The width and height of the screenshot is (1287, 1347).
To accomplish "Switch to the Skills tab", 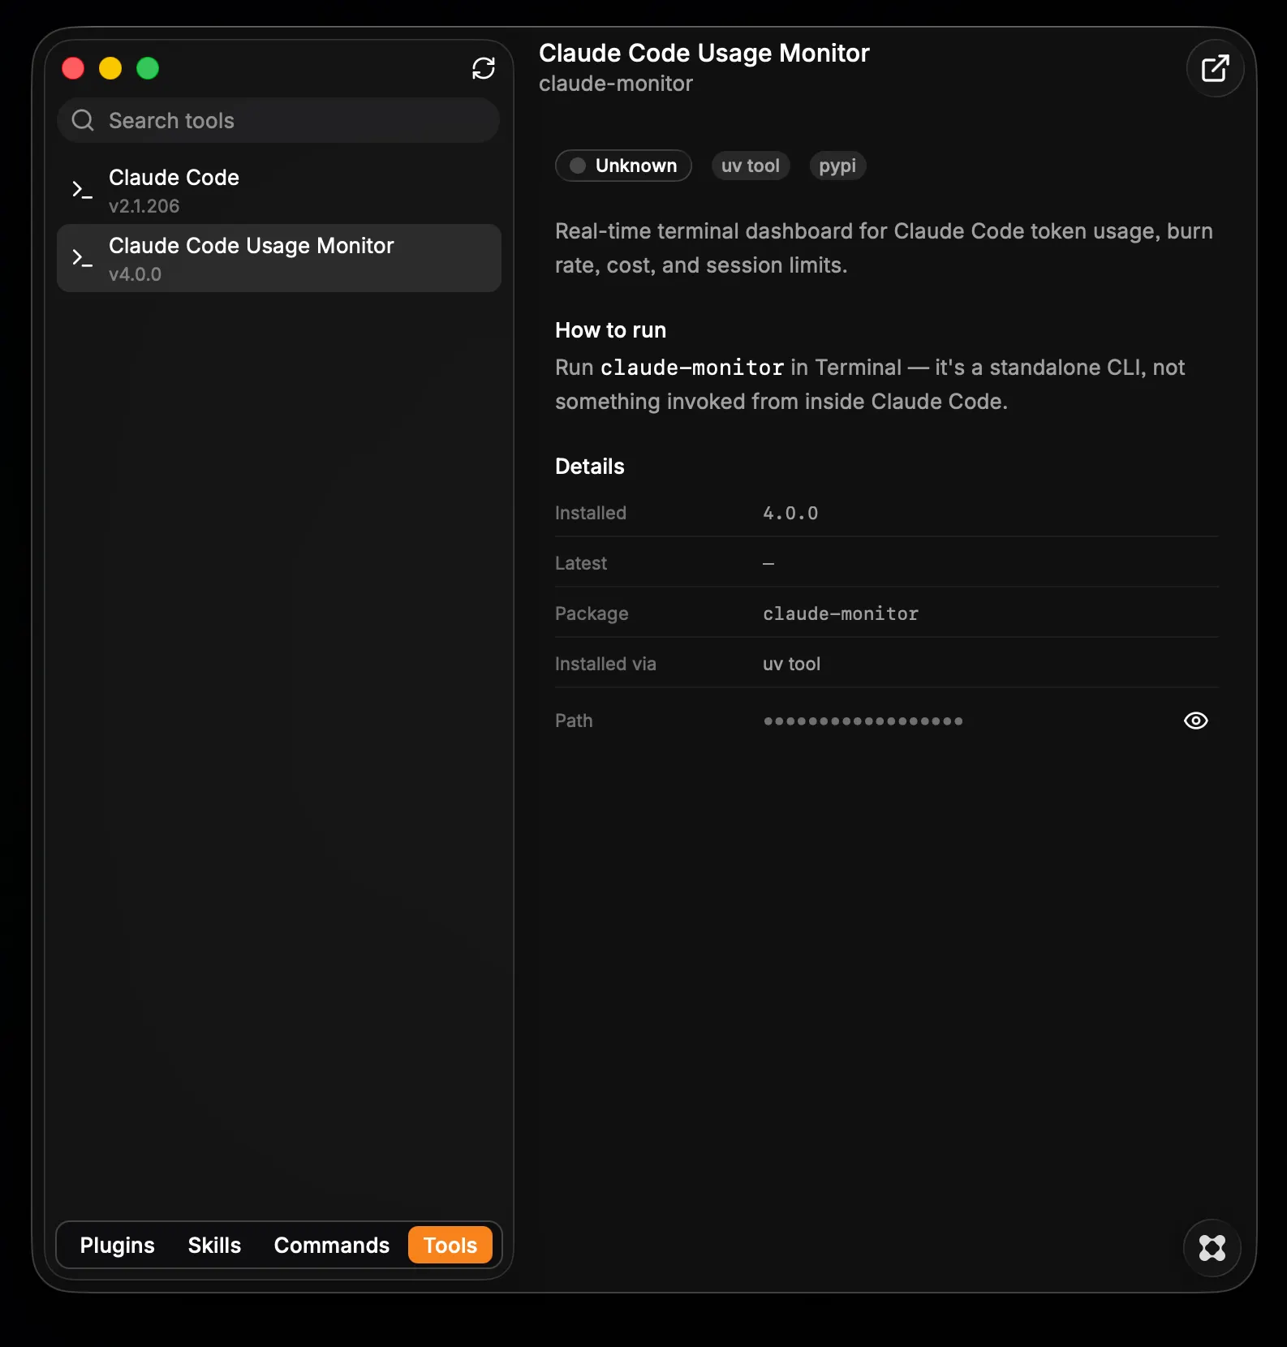I will 214,1245.
